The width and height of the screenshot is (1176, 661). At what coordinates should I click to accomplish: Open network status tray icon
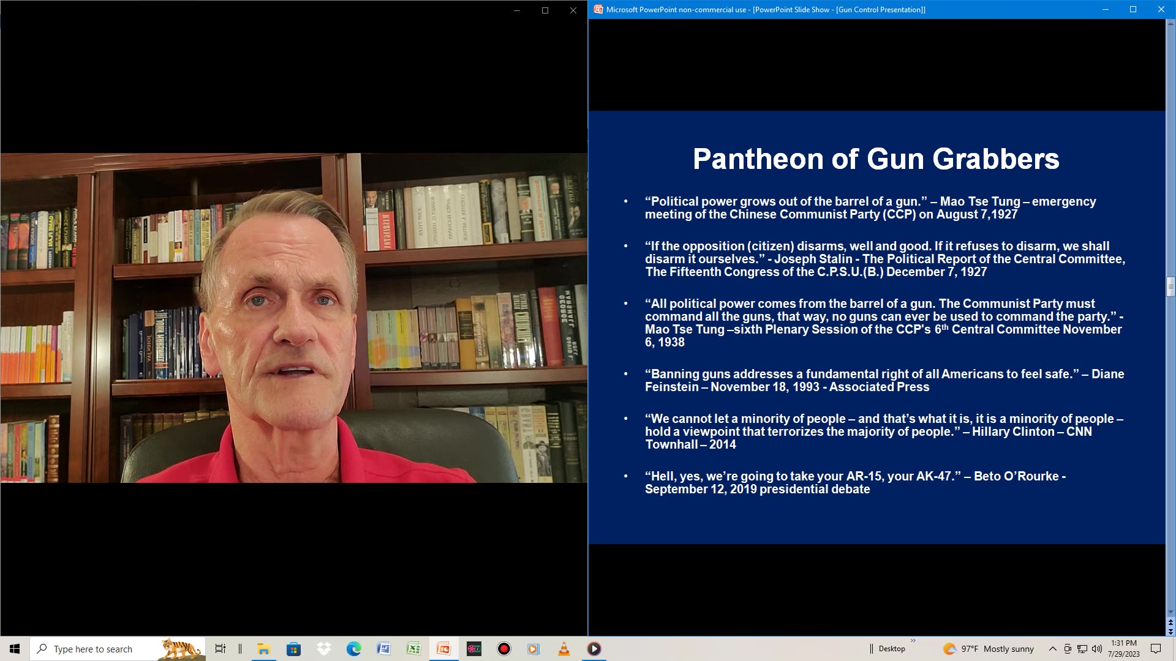coord(1082,649)
